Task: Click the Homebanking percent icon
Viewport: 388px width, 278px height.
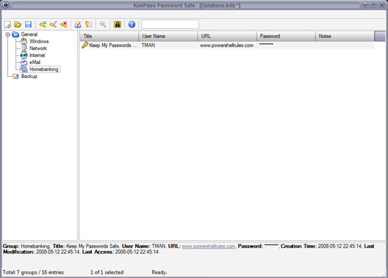Action: point(24,70)
